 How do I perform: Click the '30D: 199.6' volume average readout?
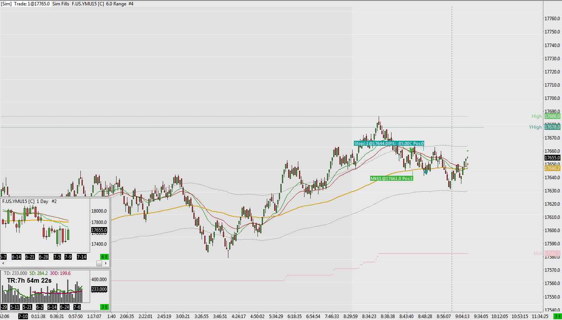[59, 273]
